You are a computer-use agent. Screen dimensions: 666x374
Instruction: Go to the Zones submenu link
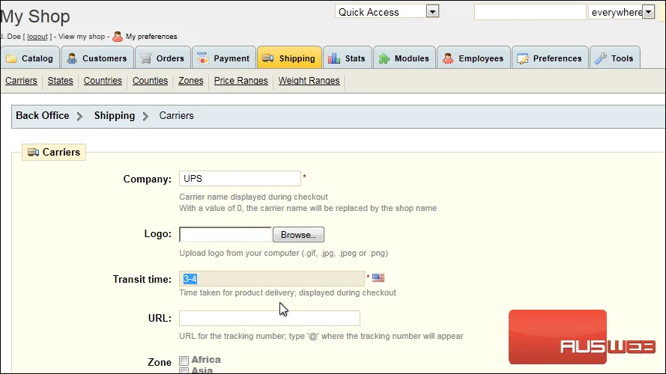point(191,81)
